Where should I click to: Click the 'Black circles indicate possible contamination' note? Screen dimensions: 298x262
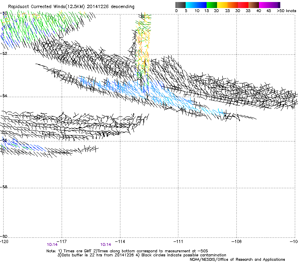pos(184,255)
